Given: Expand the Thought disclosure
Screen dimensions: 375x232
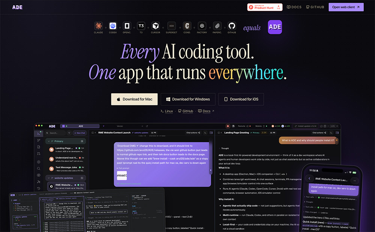Looking at the screenshot, I should click(224, 148).
